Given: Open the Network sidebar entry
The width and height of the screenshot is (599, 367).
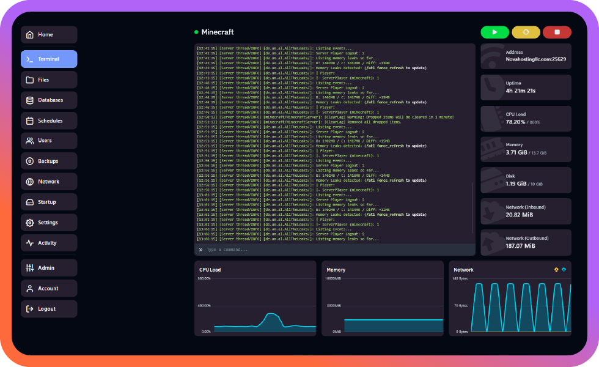Looking at the screenshot, I should tap(49, 182).
